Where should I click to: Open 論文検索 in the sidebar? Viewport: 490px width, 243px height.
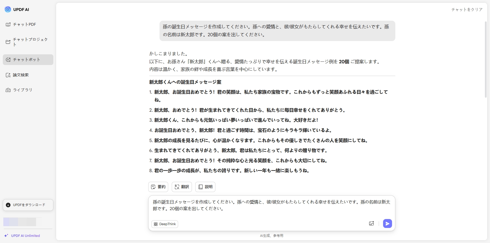coord(28,75)
